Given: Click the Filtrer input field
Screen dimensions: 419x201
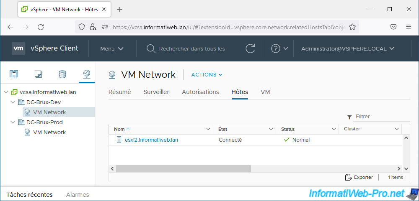Looking at the screenshot, I should [380, 117].
